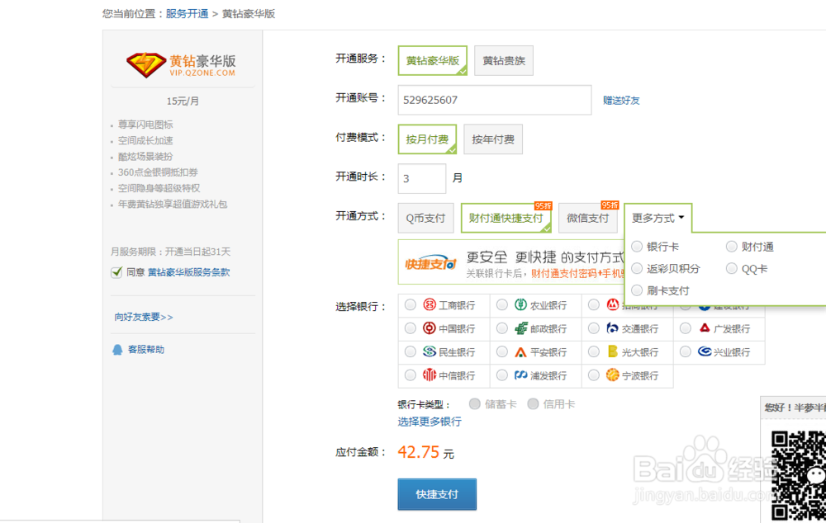The height and width of the screenshot is (523, 826).
Task: Select the 平安银行 radio button
Action: point(502,351)
